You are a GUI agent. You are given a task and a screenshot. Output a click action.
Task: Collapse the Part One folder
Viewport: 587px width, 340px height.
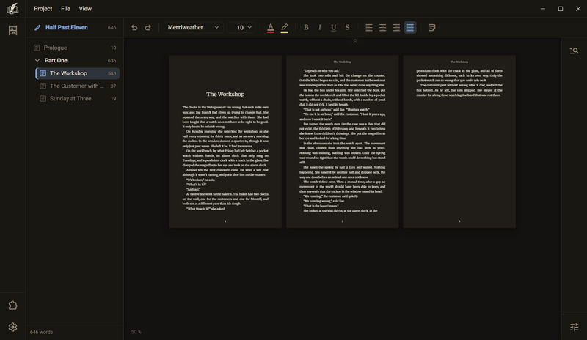coord(37,61)
